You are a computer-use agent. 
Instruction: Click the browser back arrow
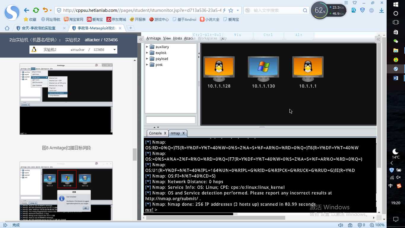26,10
